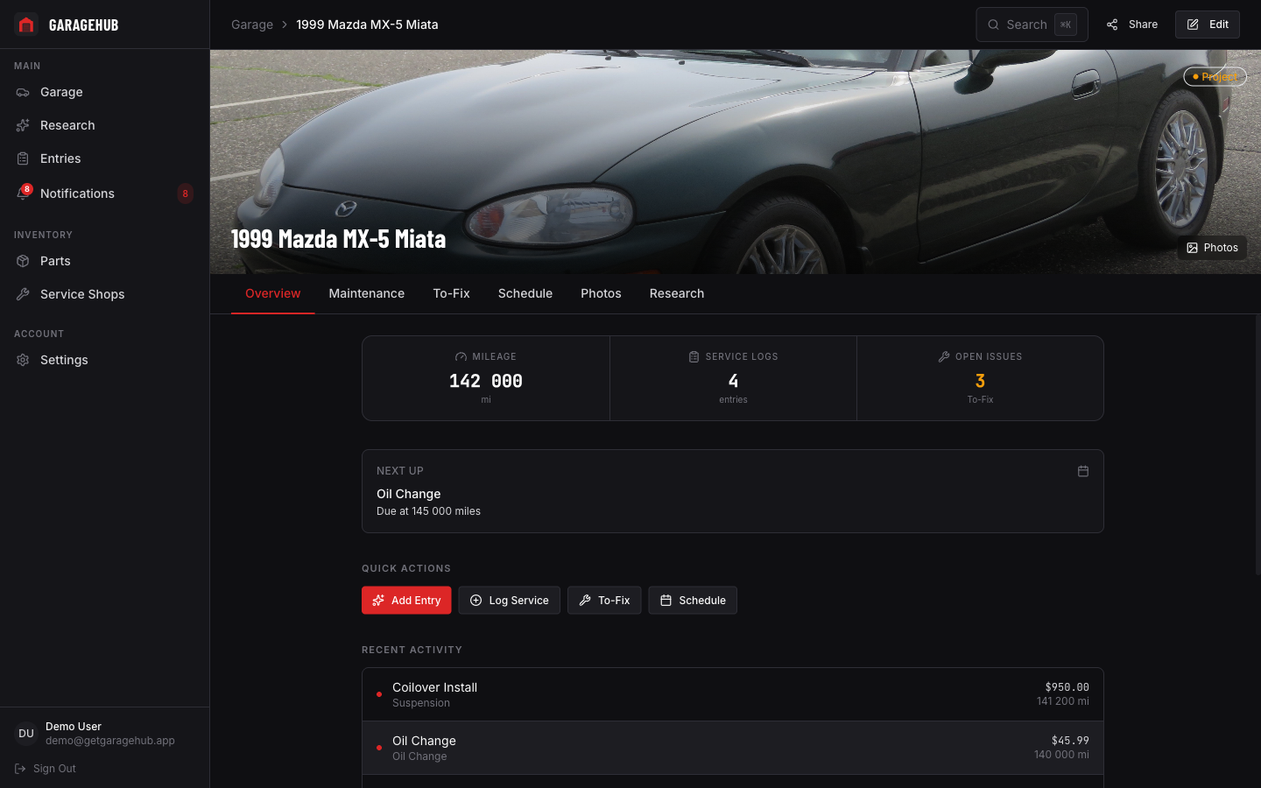
Task: Open Service Shops in the sidebar
Action: click(x=105, y=294)
